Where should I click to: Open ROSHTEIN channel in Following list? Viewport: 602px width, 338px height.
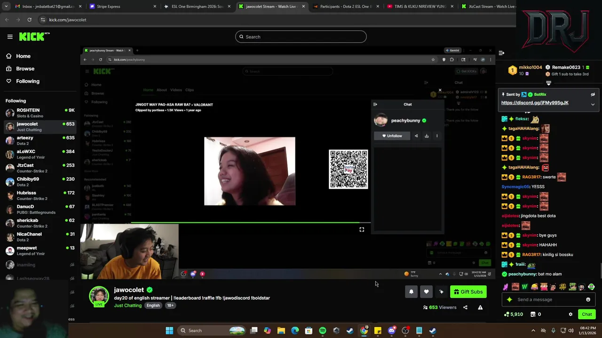40,113
